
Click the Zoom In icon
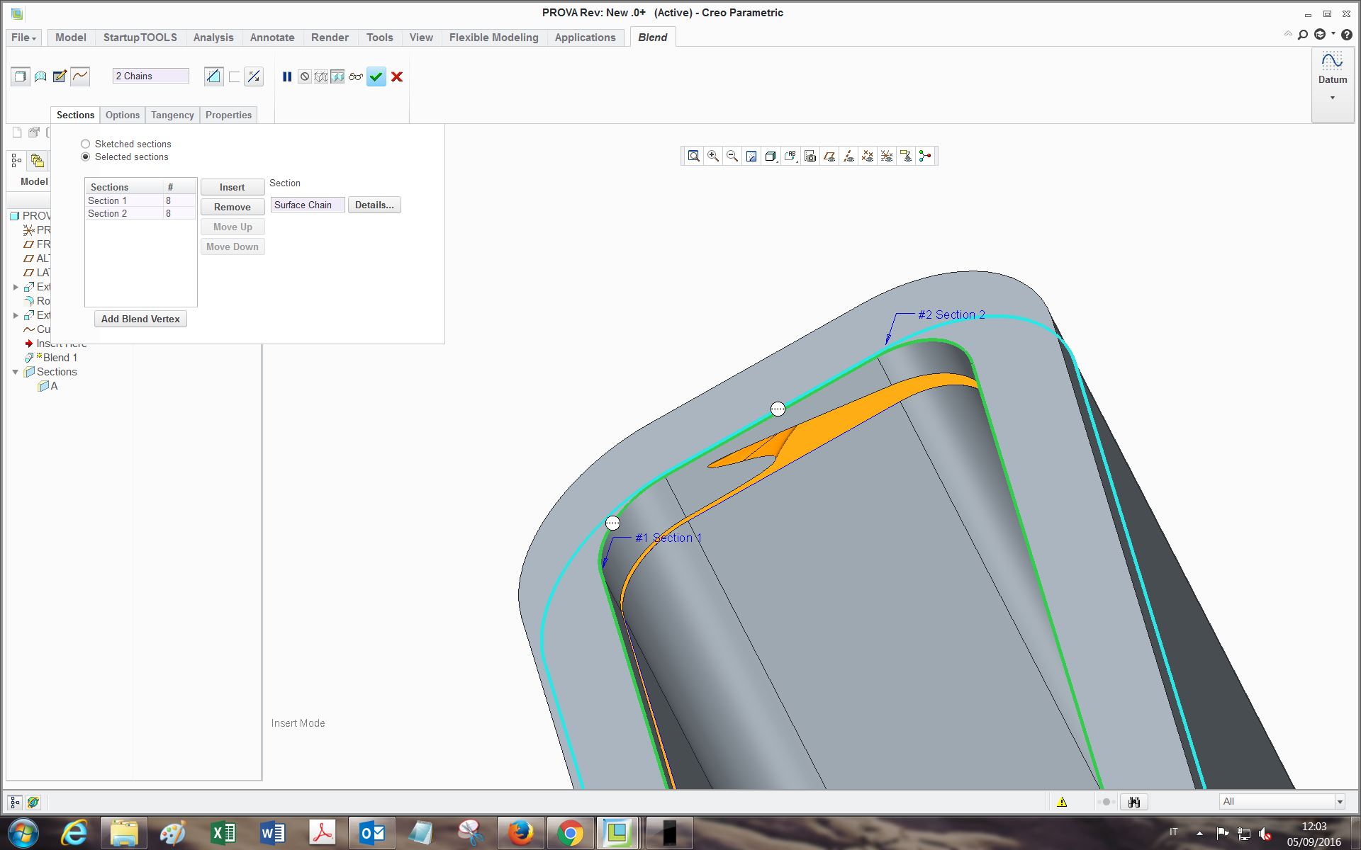(x=713, y=156)
